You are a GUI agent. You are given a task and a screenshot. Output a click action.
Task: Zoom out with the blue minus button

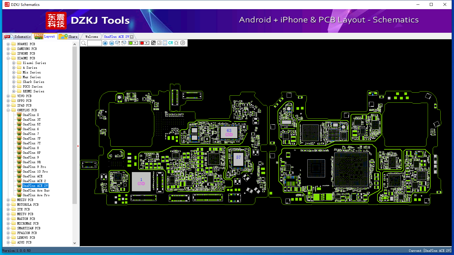click(x=111, y=43)
